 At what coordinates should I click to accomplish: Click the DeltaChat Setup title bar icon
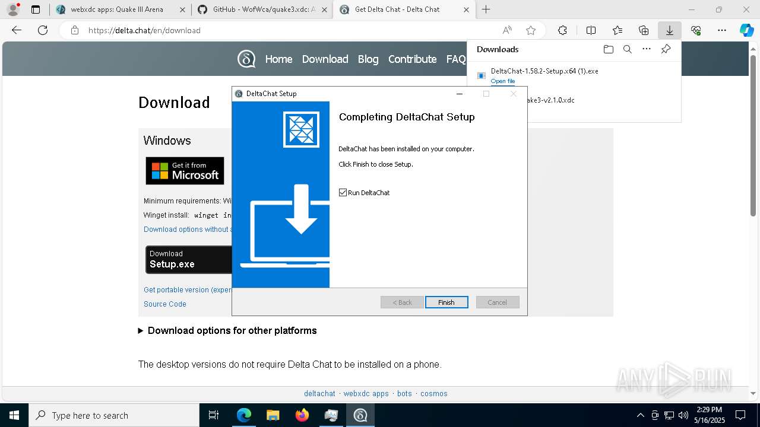pos(239,94)
